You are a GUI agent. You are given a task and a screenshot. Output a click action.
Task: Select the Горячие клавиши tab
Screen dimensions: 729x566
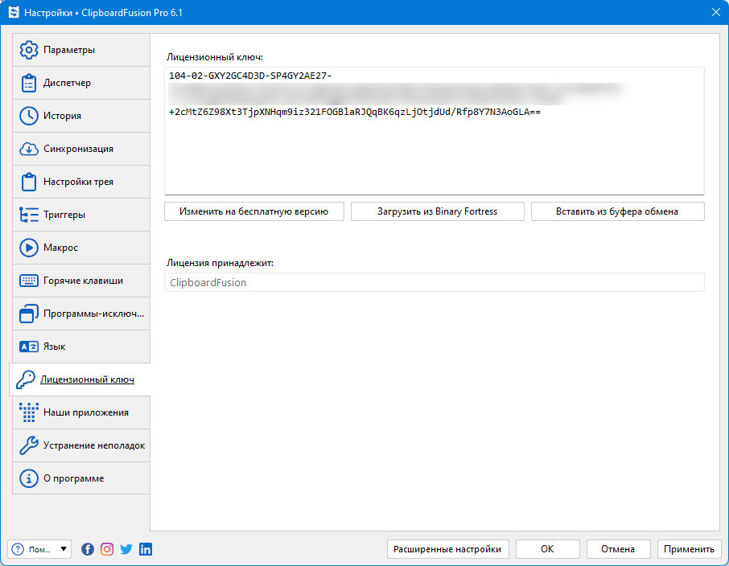81,281
